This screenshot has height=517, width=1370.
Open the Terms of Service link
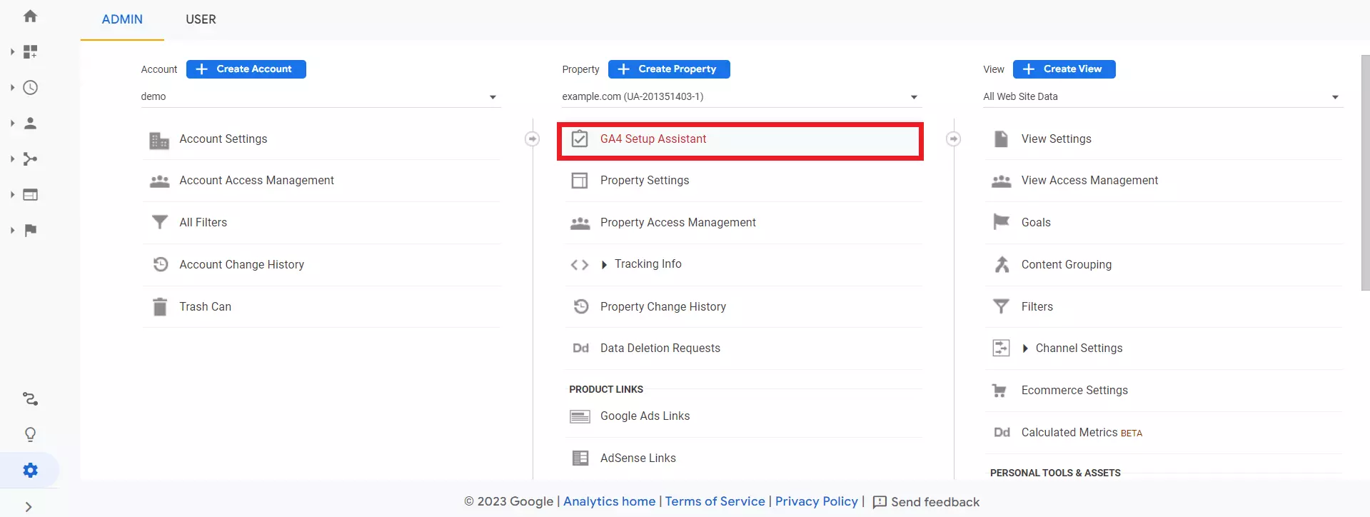[x=715, y=501]
